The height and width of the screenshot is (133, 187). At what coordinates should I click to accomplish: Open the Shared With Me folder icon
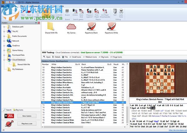tap(51, 28)
